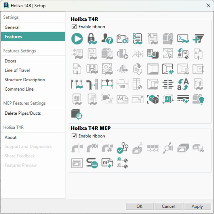Screen dimensions: 214x214
Task: Select the Features page in the sidebar
Action: pyautogui.click(x=33, y=36)
